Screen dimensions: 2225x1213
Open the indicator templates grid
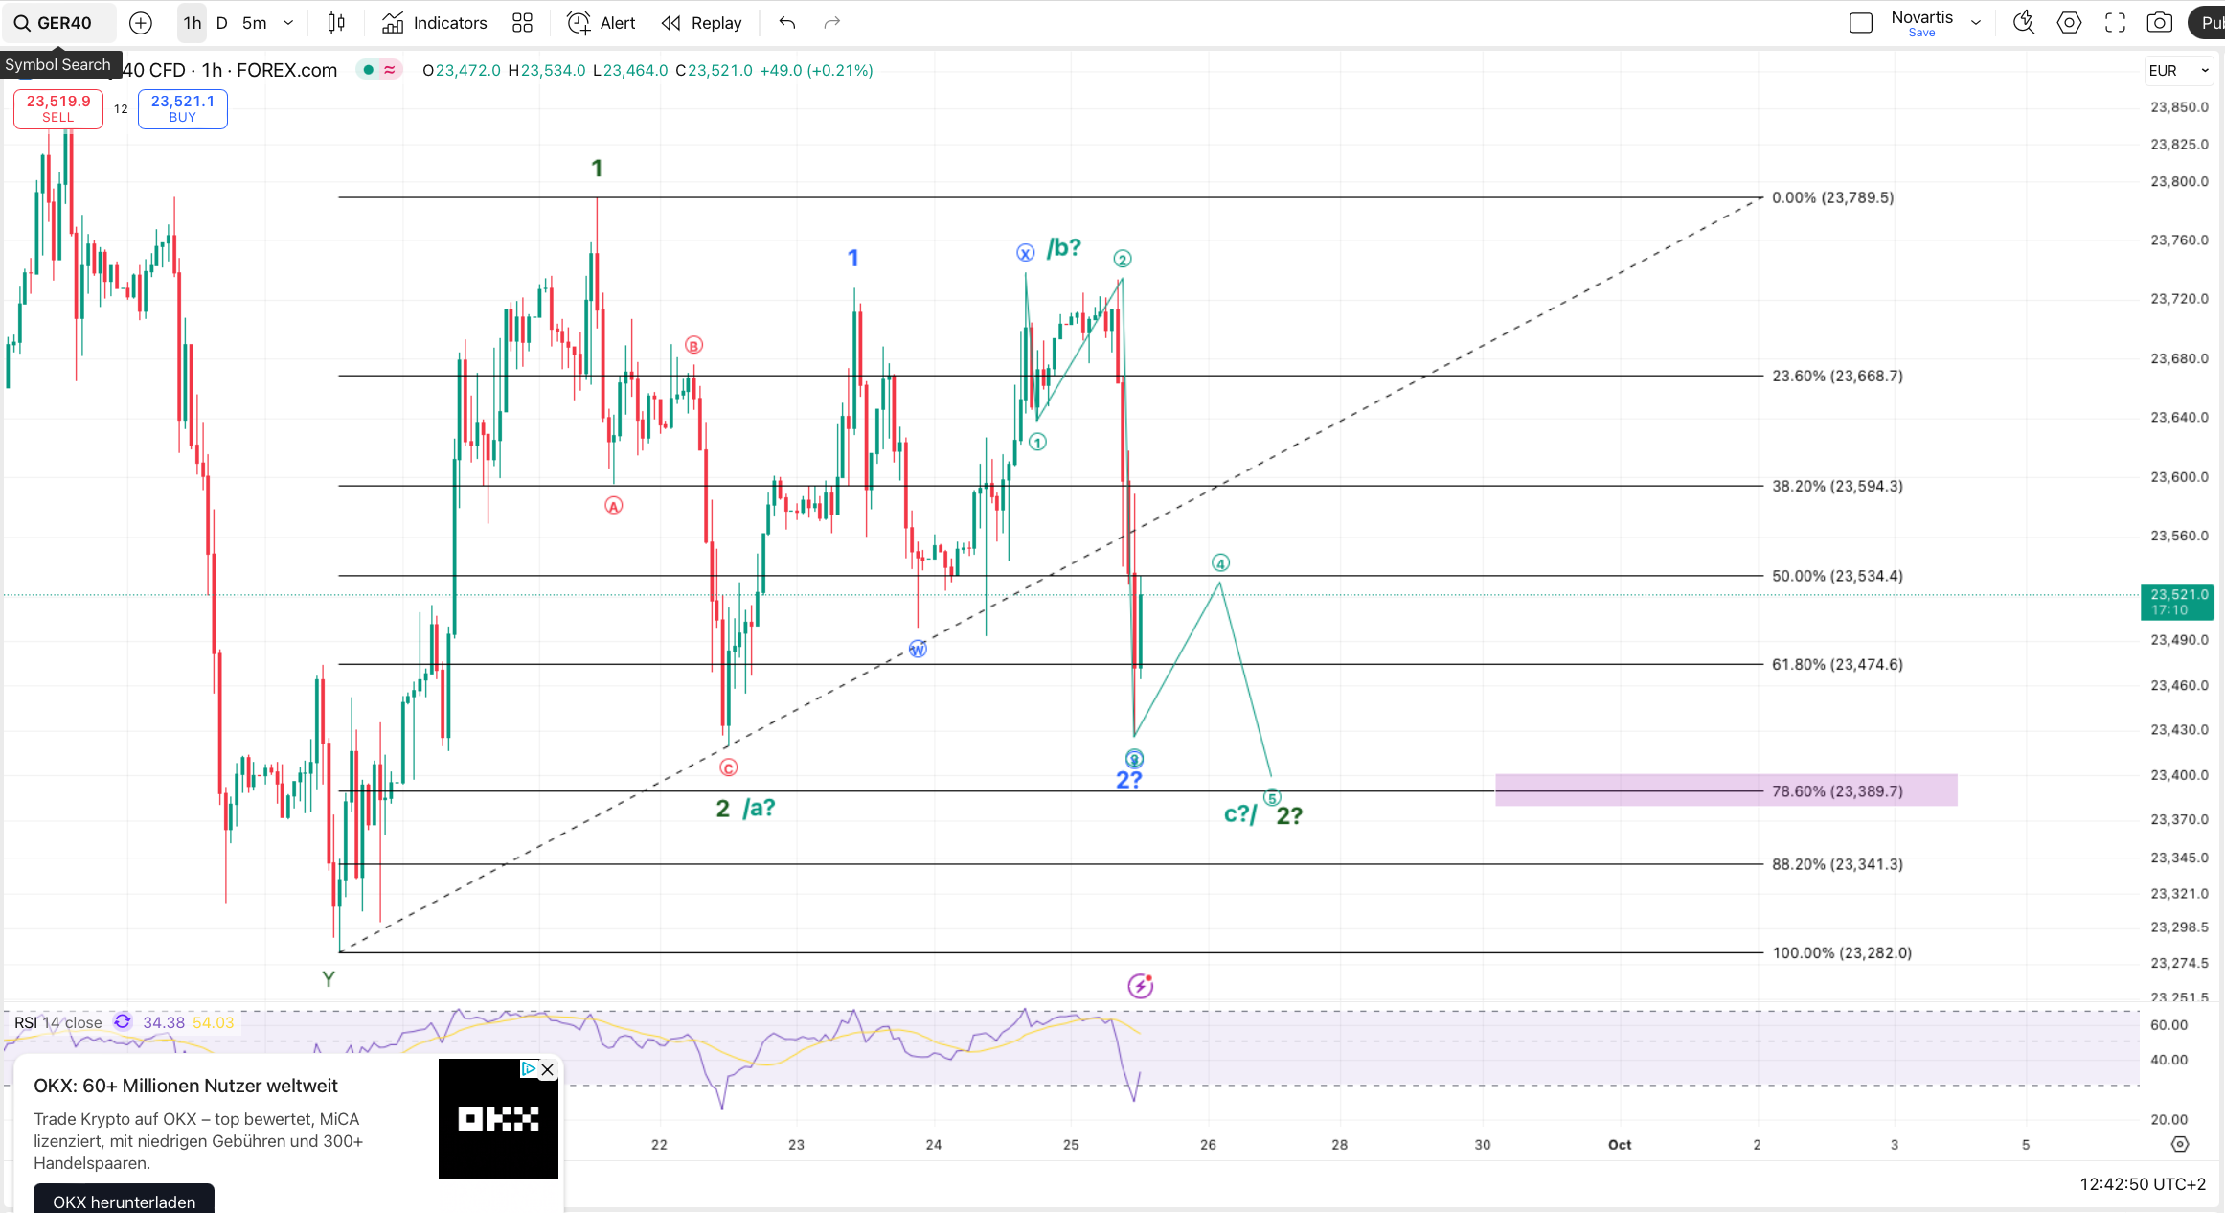click(x=522, y=23)
